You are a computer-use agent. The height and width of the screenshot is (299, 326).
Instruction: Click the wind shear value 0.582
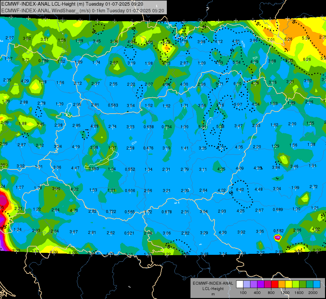tap(279, 231)
